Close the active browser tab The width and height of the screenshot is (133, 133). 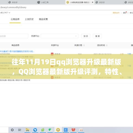pyautogui.click(x=93, y=2)
